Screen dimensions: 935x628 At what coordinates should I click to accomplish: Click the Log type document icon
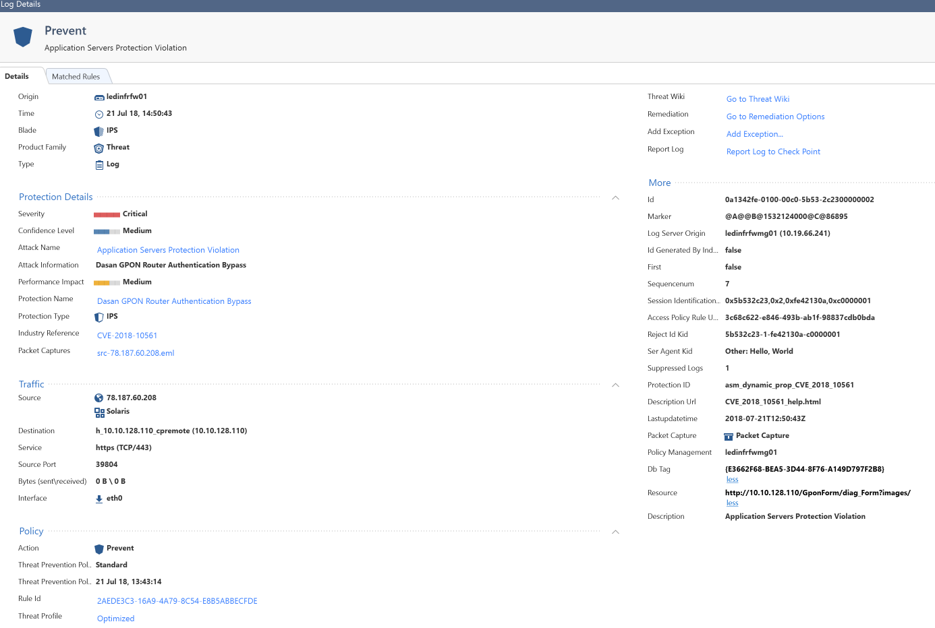pyautogui.click(x=99, y=165)
